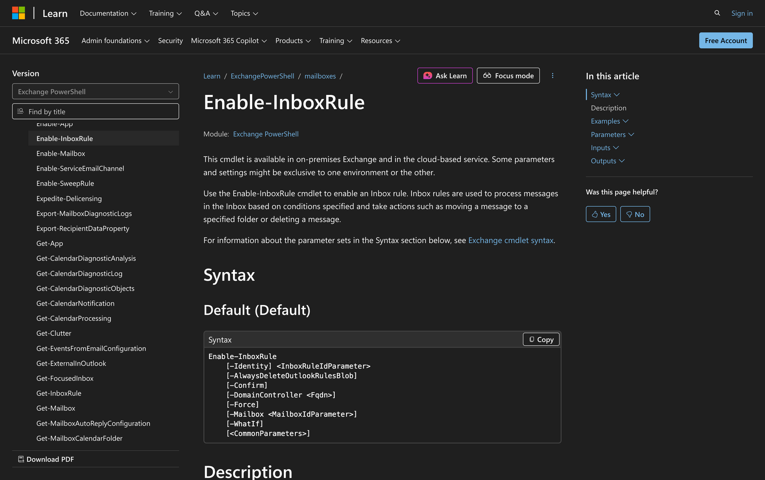Click the Free Account button
The height and width of the screenshot is (480, 765).
tap(725, 40)
